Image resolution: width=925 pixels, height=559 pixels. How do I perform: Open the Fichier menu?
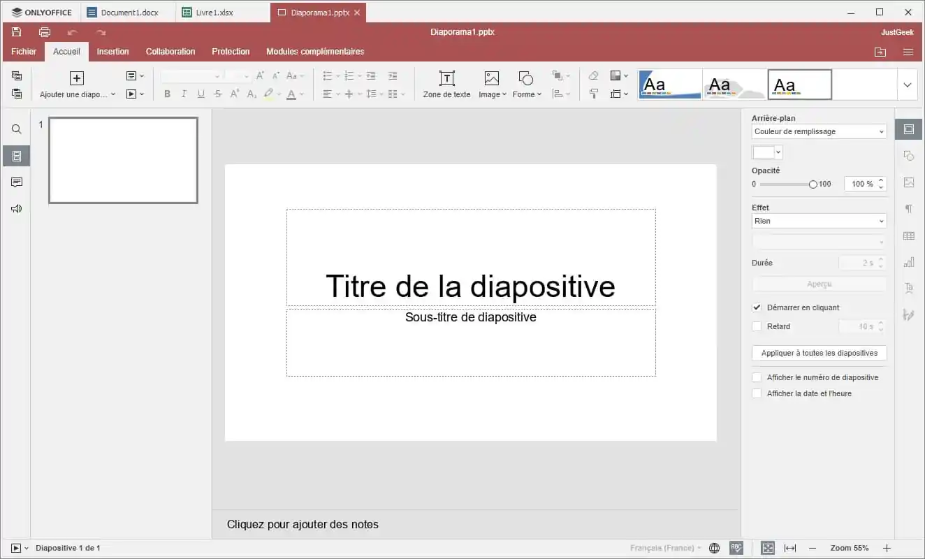point(24,52)
